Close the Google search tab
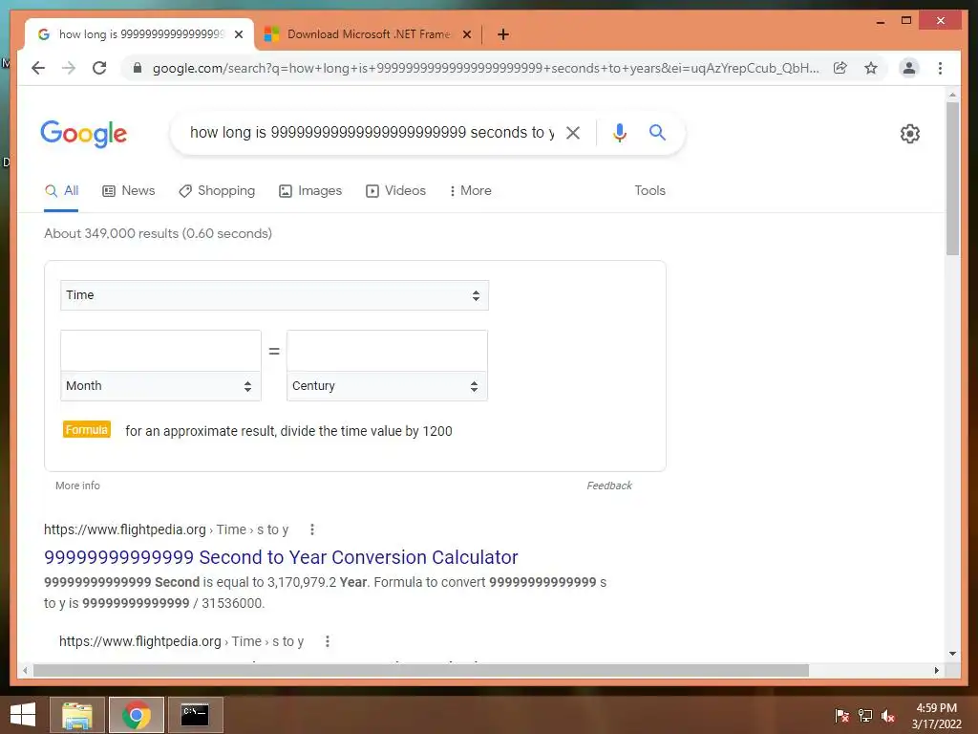Image resolution: width=978 pixels, height=734 pixels. tap(238, 34)
